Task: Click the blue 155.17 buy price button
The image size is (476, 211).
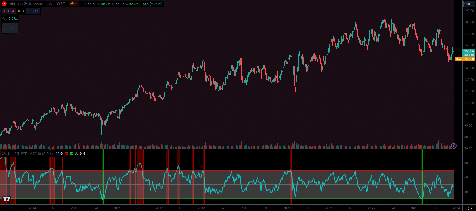Action: click(33, 11)
